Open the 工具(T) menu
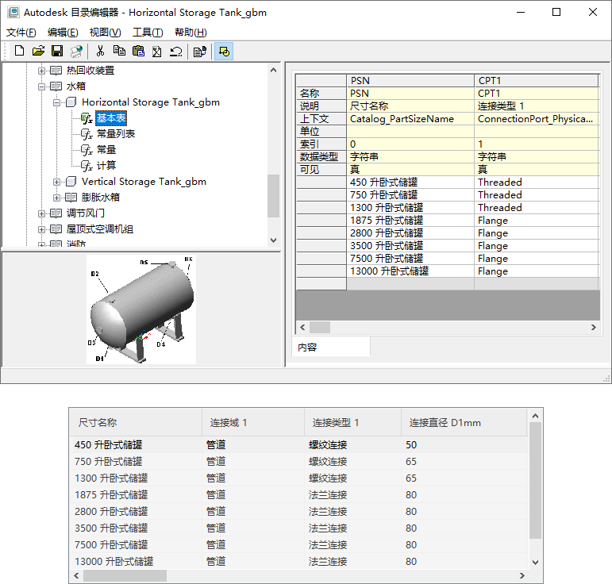Screen dimensions: 612x584 pyautogui.click(x=148, y=33)
